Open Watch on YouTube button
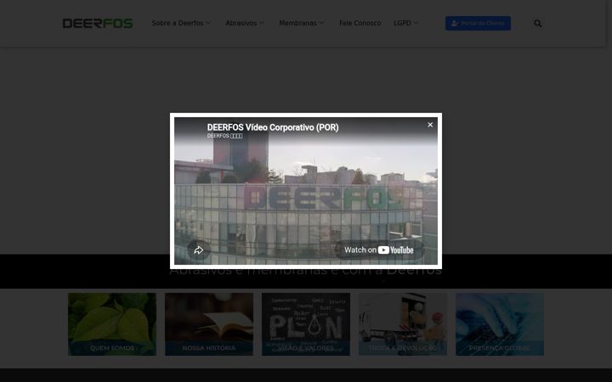Screen dimensions: 612x382 (x=379, y=250)
